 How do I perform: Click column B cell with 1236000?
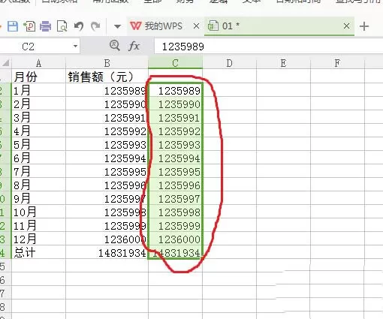[x=107, y=239]
